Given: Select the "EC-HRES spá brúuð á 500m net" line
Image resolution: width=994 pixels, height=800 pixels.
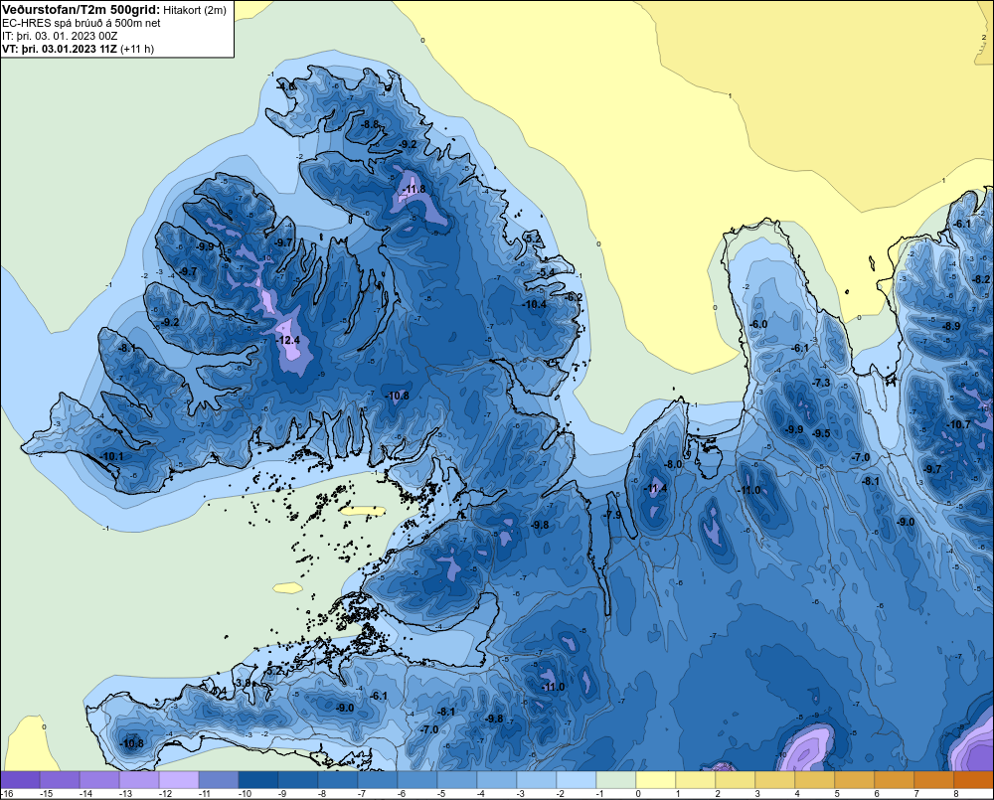Looking at the screenshot, I should coord(81,23).
